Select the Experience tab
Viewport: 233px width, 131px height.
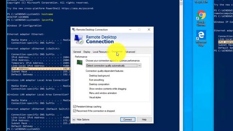(117, 52)
